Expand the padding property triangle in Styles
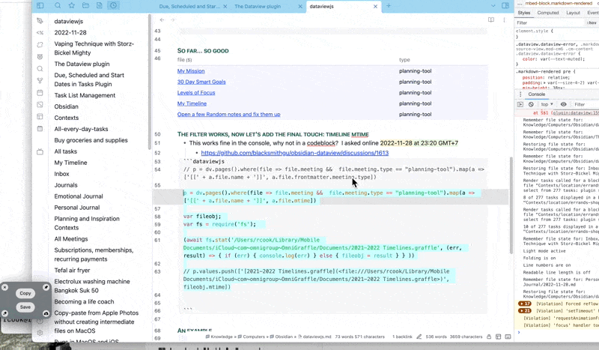Screen dimensions: 599x350 pos(544,82)
